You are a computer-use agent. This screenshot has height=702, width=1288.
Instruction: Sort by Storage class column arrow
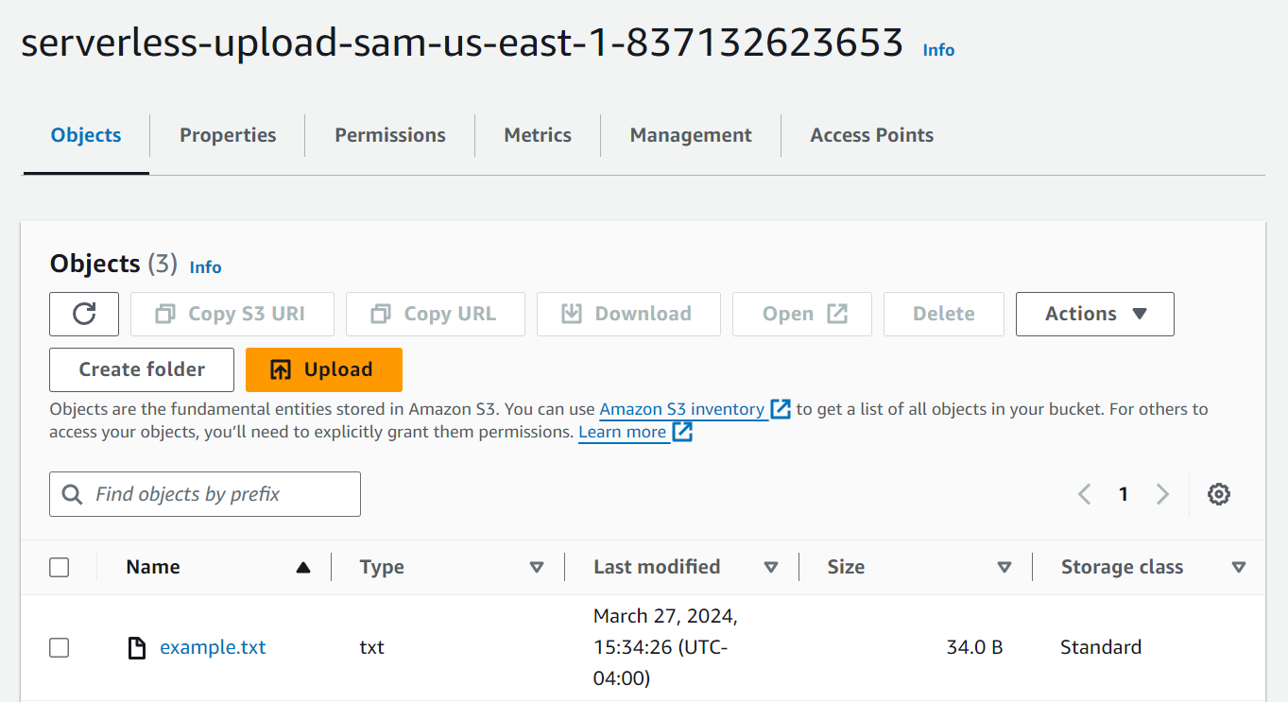pyautogui.click(x=1239, y=568)
